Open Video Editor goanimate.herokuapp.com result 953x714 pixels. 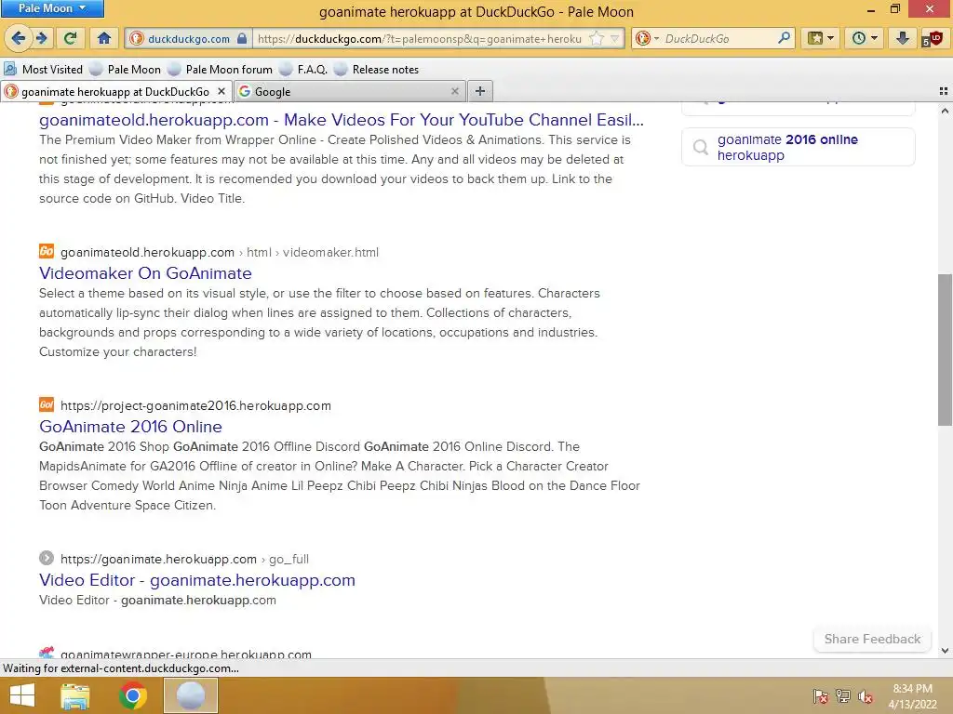197,580
